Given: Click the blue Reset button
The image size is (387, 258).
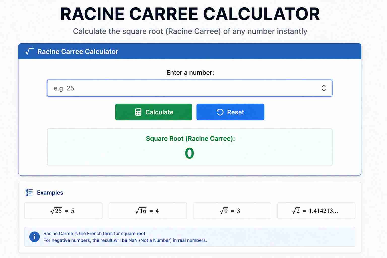Looking at the screenshot, I should [230, 112].
